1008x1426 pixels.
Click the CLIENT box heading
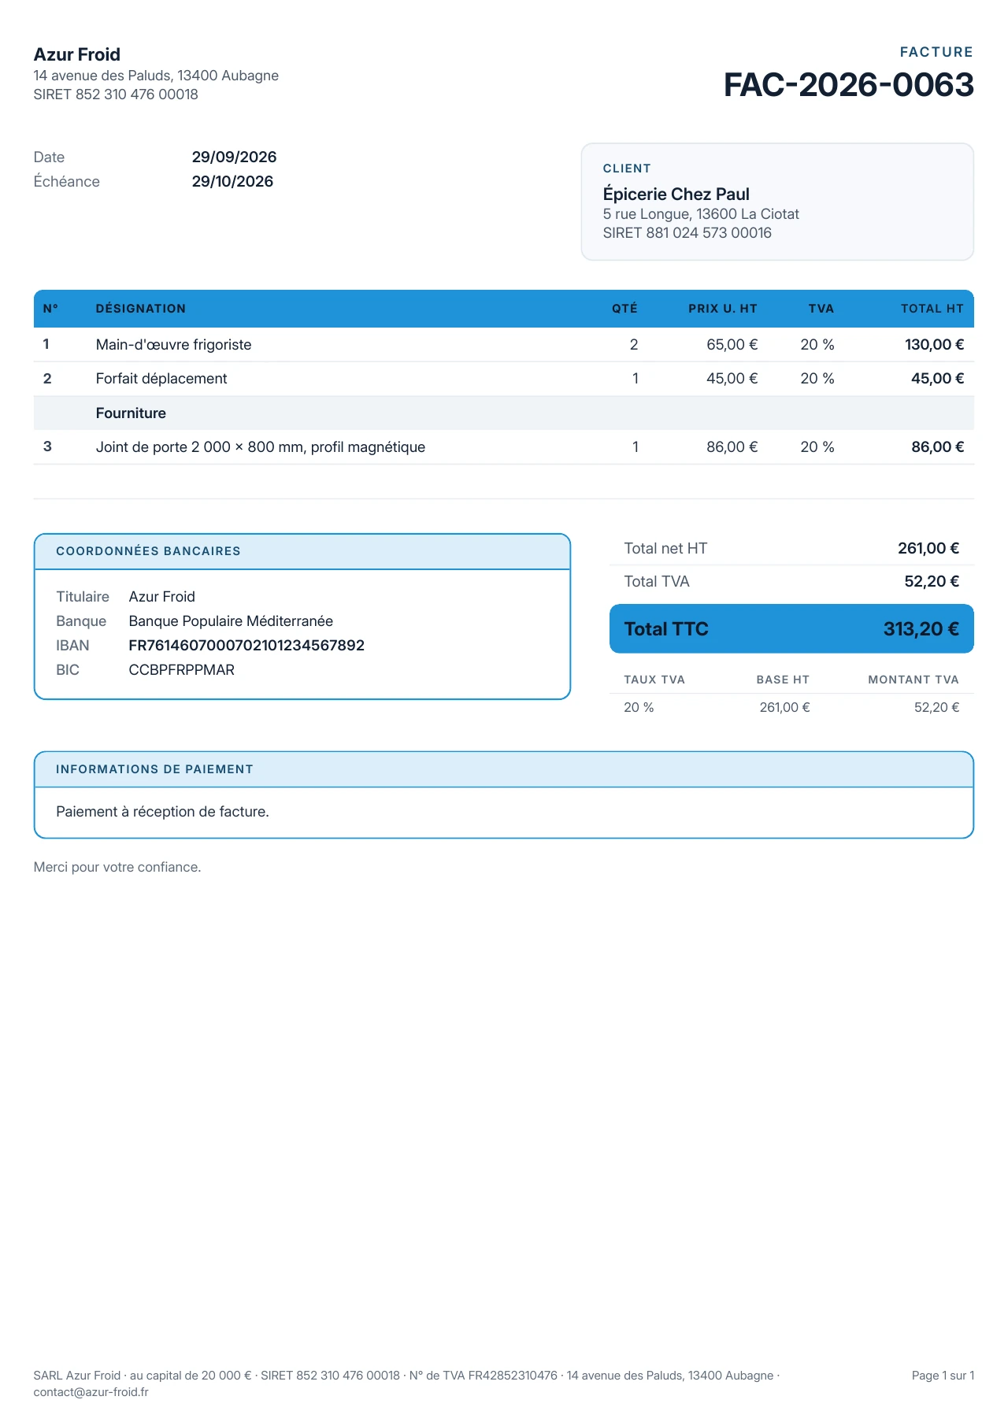627,169
